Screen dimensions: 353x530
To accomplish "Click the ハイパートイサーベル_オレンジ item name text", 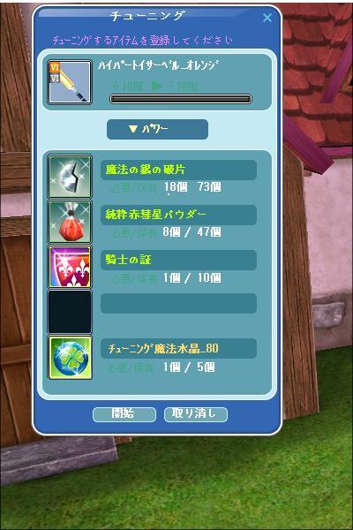I will pos(158,64).
